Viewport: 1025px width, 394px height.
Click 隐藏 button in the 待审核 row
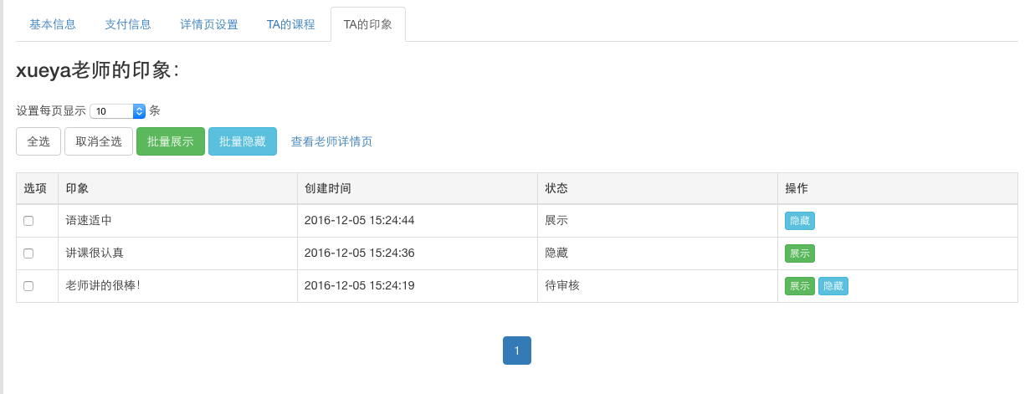click(x=833, y=286)
